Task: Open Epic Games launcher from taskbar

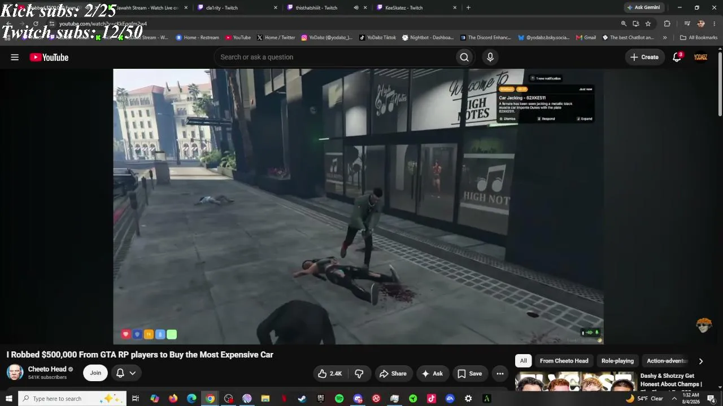Action: pyautogui.click(x=321, y=399)
